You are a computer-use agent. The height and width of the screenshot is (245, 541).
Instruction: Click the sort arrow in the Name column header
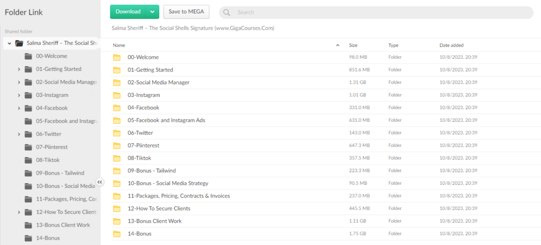coord(338,46)
